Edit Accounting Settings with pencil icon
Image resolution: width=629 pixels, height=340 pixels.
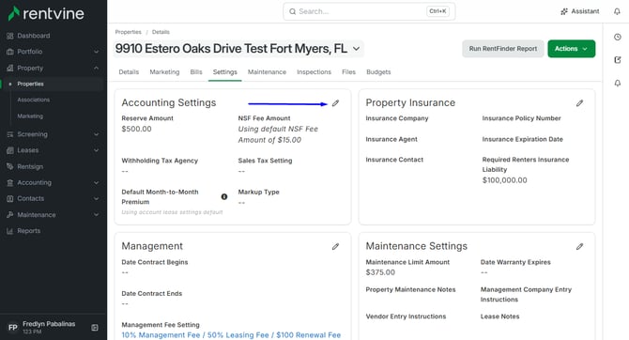(335, 103)
